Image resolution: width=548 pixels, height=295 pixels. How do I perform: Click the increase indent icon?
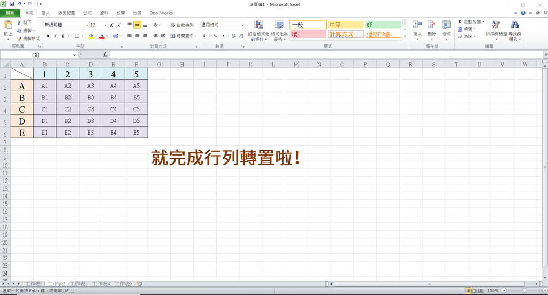tap(163, 36)
